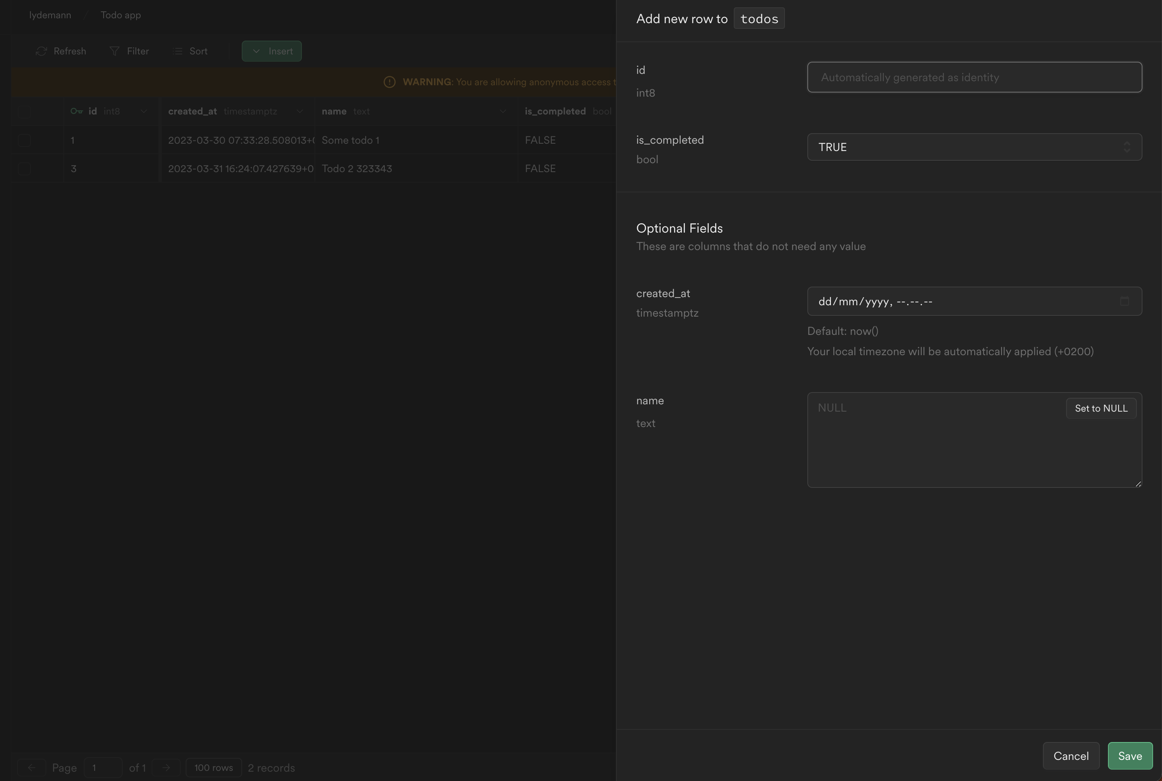Image resolution: width=1162 pixels, height=781 pixels.
Task: Click the '2 records' status text
Action: click(271, 768)
